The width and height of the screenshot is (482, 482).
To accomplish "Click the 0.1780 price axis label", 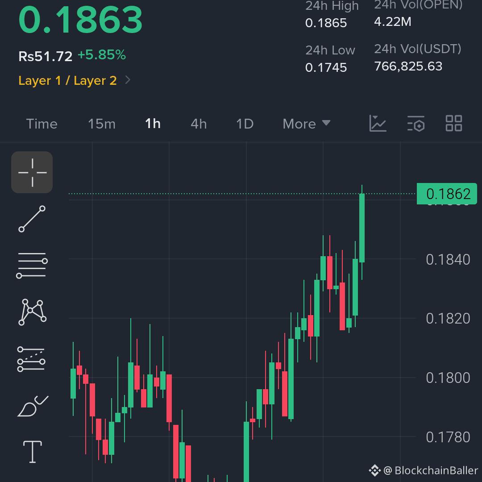I will point(448,437).
